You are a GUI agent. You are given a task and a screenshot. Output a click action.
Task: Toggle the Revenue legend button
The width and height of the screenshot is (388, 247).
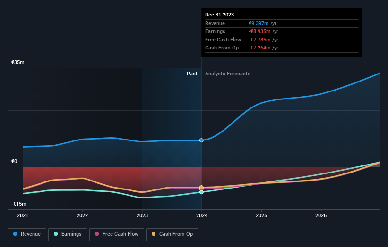pyautogui.click(x=27, y=234)
